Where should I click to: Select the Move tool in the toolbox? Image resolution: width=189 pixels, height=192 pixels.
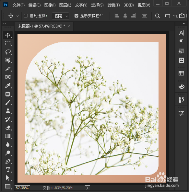click(x=7, y=35)
